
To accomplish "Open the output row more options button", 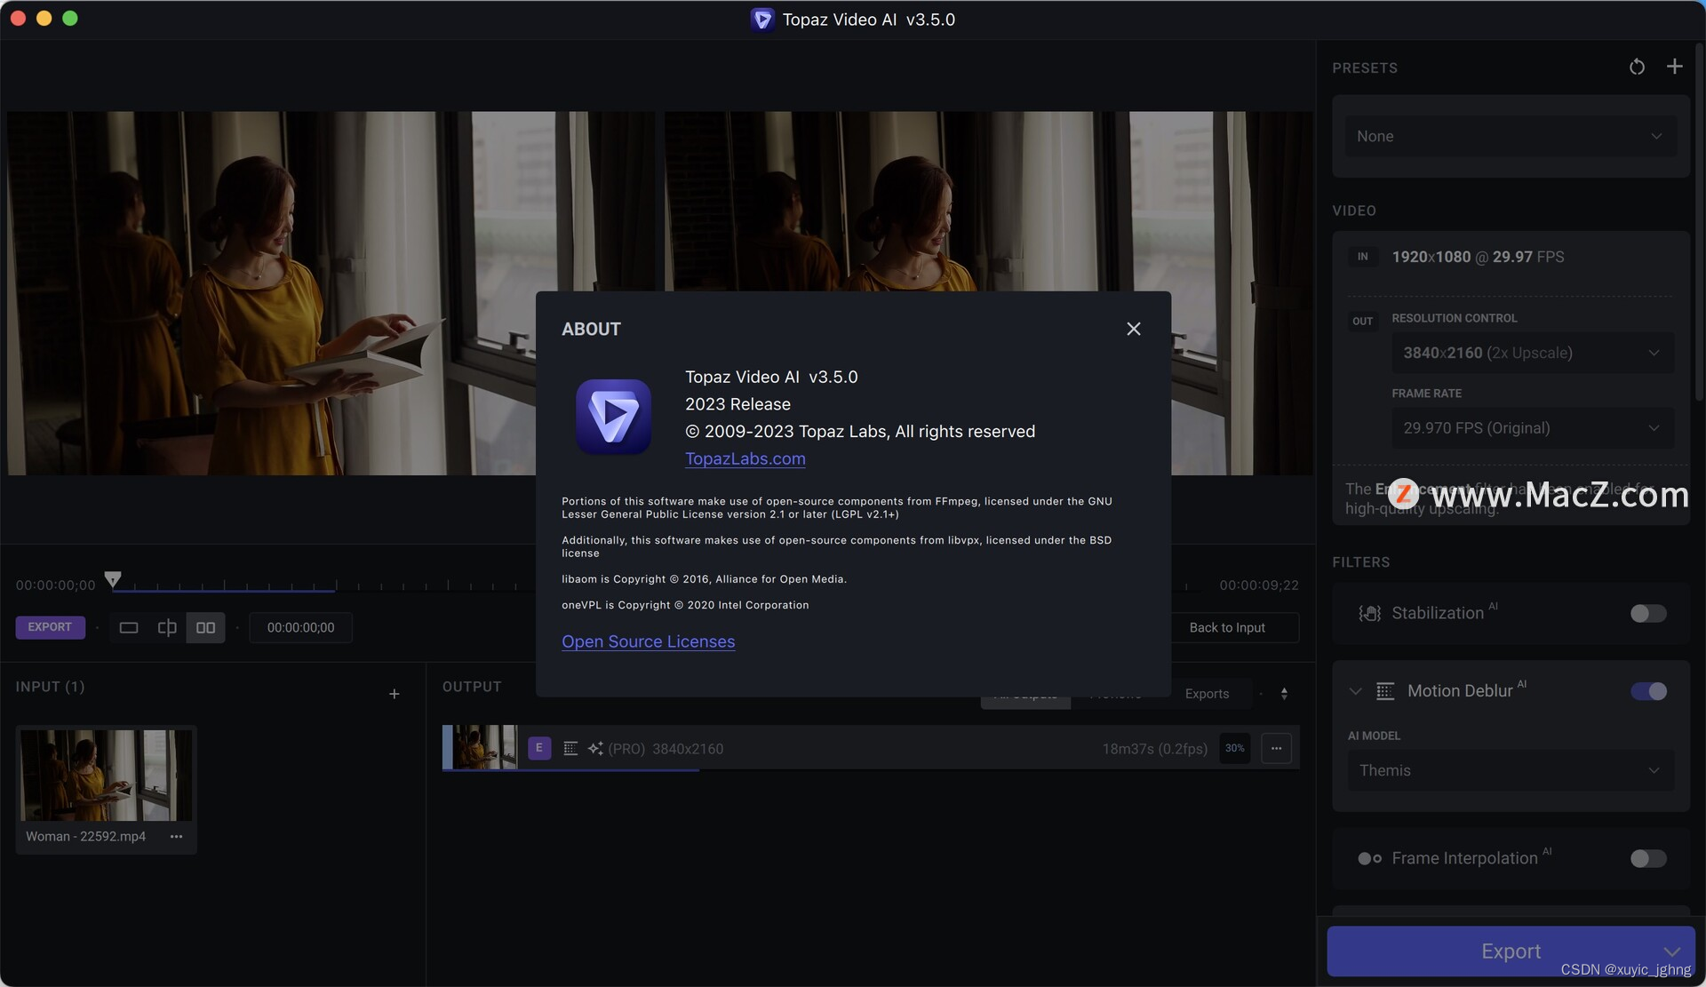I will coord(1276,748).
